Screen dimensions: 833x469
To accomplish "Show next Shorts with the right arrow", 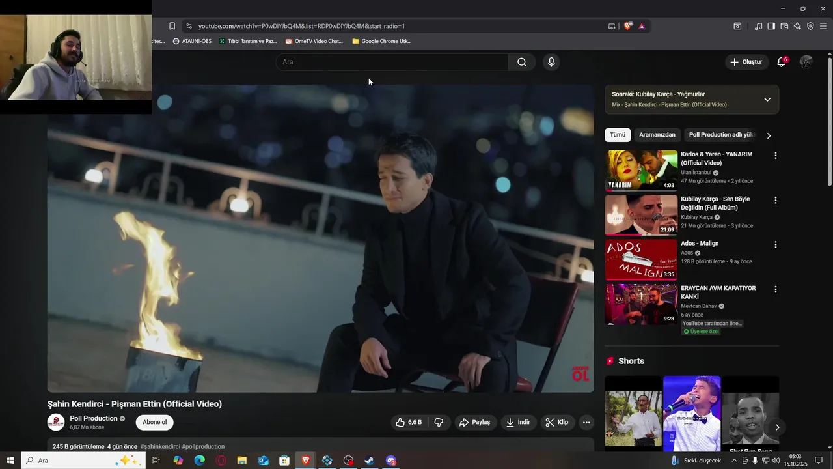I will click(777, 427).
